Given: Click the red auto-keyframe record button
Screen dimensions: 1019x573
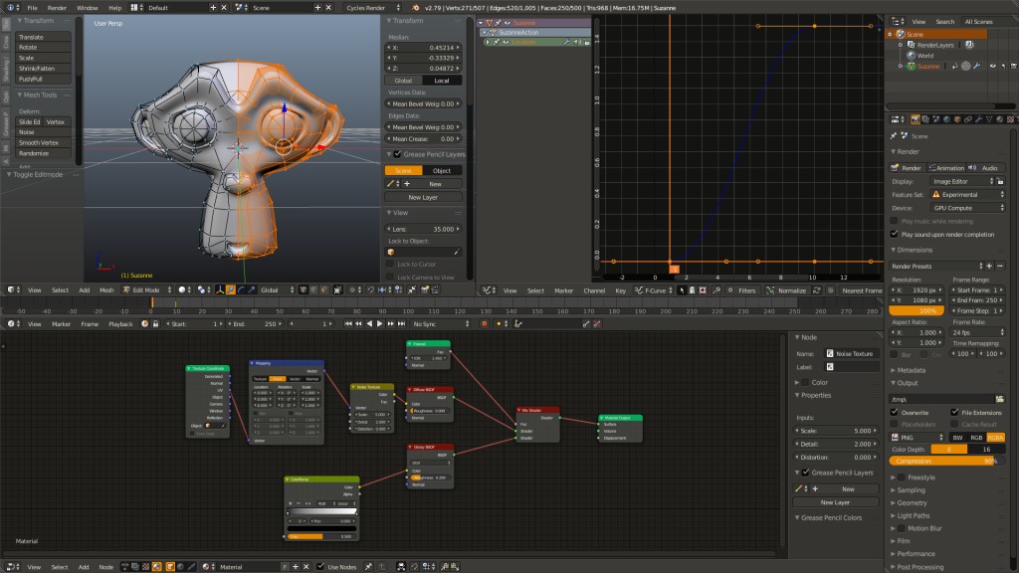Looking at the screenshot, I should click(x=485, y=324).
